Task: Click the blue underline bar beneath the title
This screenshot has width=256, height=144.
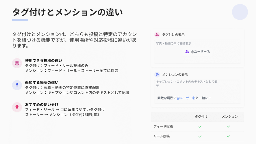Action: pyautogui.click(x=20, y=20)
